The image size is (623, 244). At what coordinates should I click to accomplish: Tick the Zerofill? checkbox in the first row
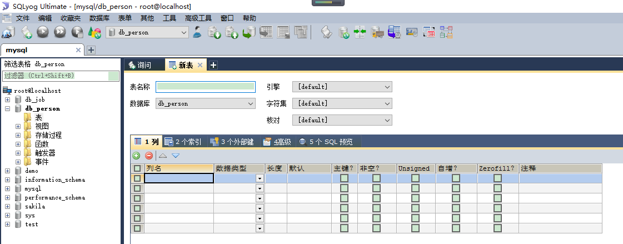tap(497, 178)
